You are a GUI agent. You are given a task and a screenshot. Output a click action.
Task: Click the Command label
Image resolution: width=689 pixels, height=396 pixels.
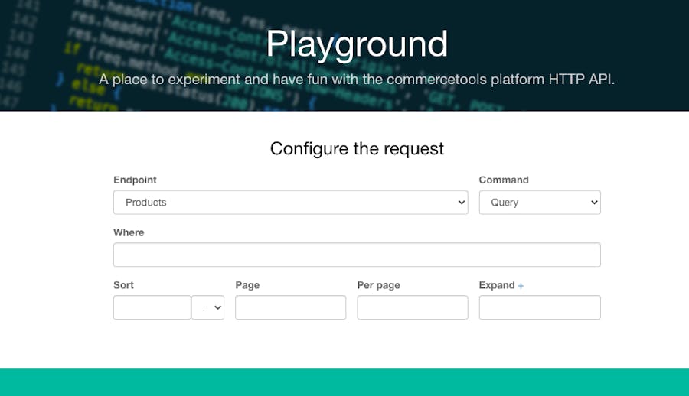[x=504, y=180]
